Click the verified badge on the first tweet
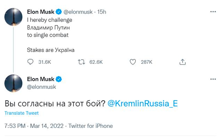The image size is (221, 137). pyautogui.click(x=59, y=12)
